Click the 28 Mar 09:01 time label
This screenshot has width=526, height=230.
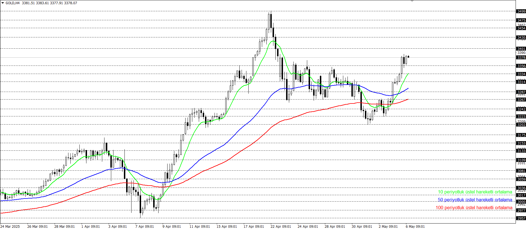coord(64,227)
